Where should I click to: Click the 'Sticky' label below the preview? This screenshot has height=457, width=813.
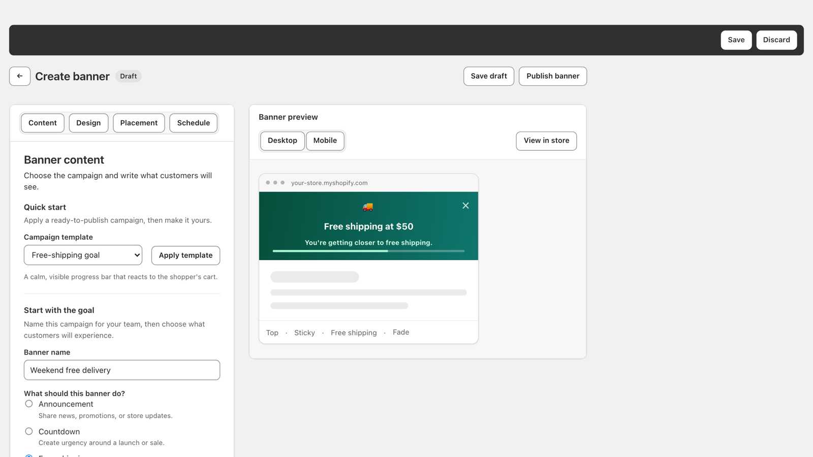[304, 333]
